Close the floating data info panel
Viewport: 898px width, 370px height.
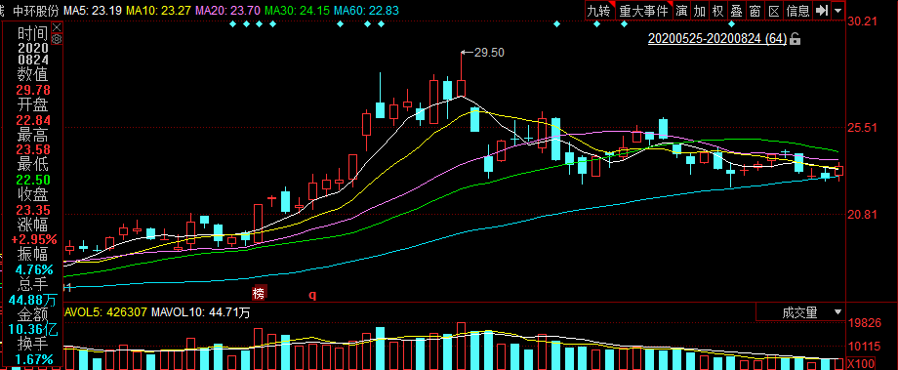coord(57,27)
